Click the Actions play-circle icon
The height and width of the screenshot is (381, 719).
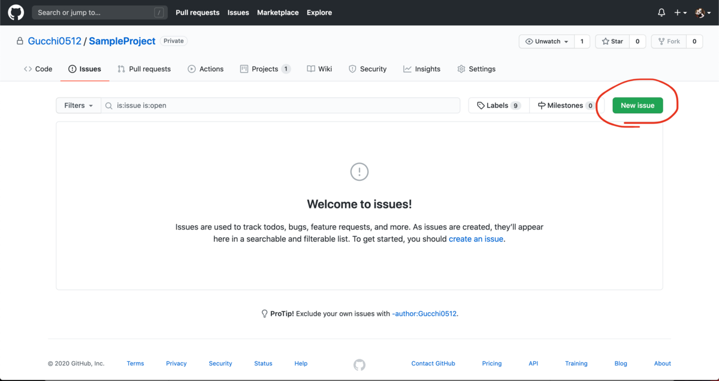[191, 69]
